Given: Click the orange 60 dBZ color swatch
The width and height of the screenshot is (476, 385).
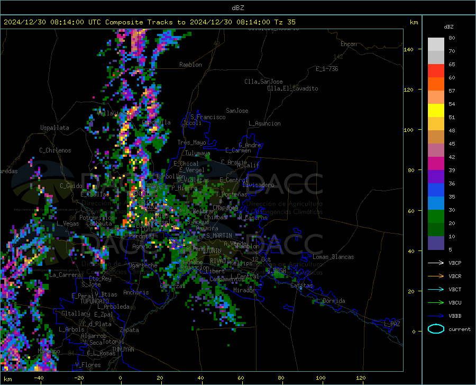Looking at the screenshot, I should click(436, 84).
